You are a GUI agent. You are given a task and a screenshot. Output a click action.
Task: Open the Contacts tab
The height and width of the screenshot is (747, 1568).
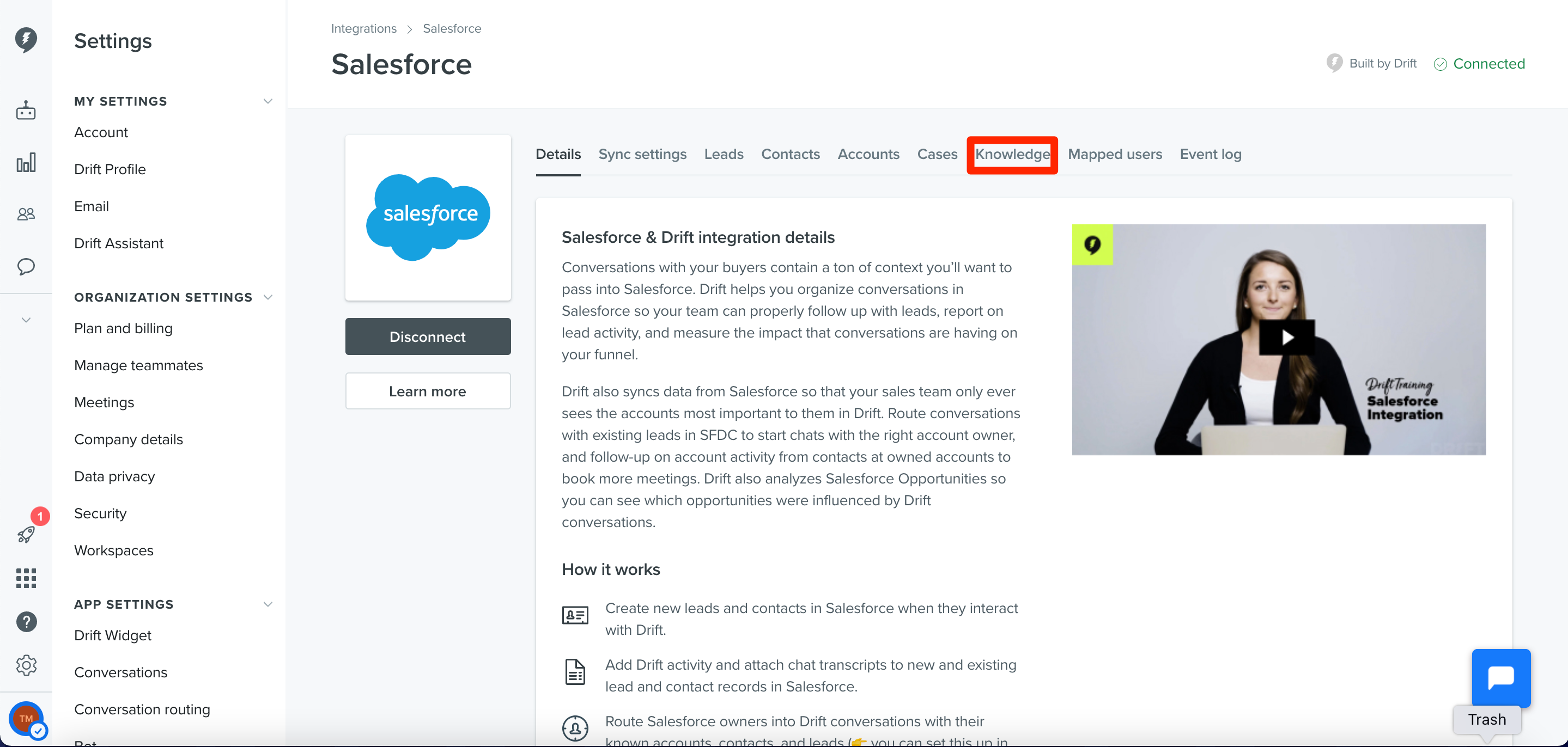click(x=789, y=155)
